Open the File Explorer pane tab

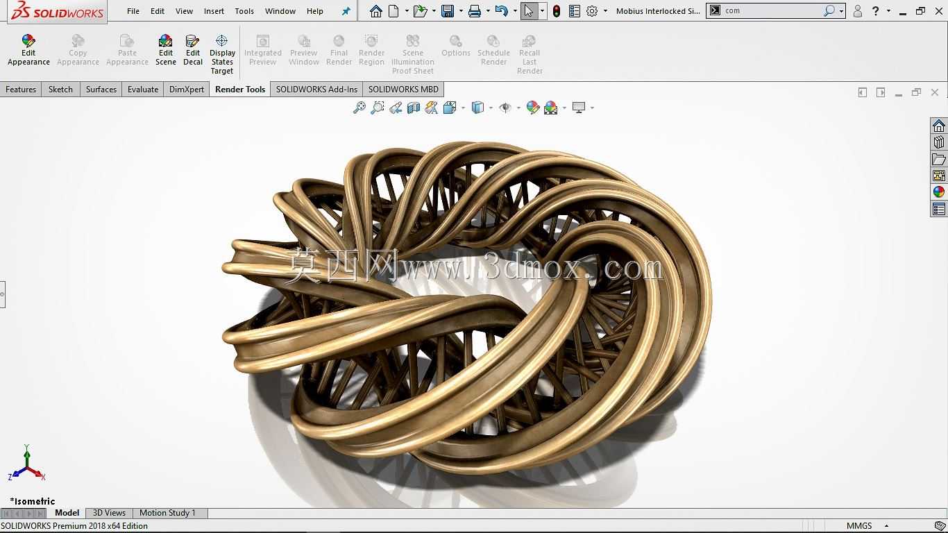click(939, 159)
